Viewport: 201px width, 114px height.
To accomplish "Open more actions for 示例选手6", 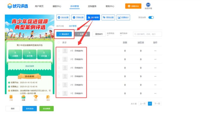I will pyautogui.click(x=155, y=51).
